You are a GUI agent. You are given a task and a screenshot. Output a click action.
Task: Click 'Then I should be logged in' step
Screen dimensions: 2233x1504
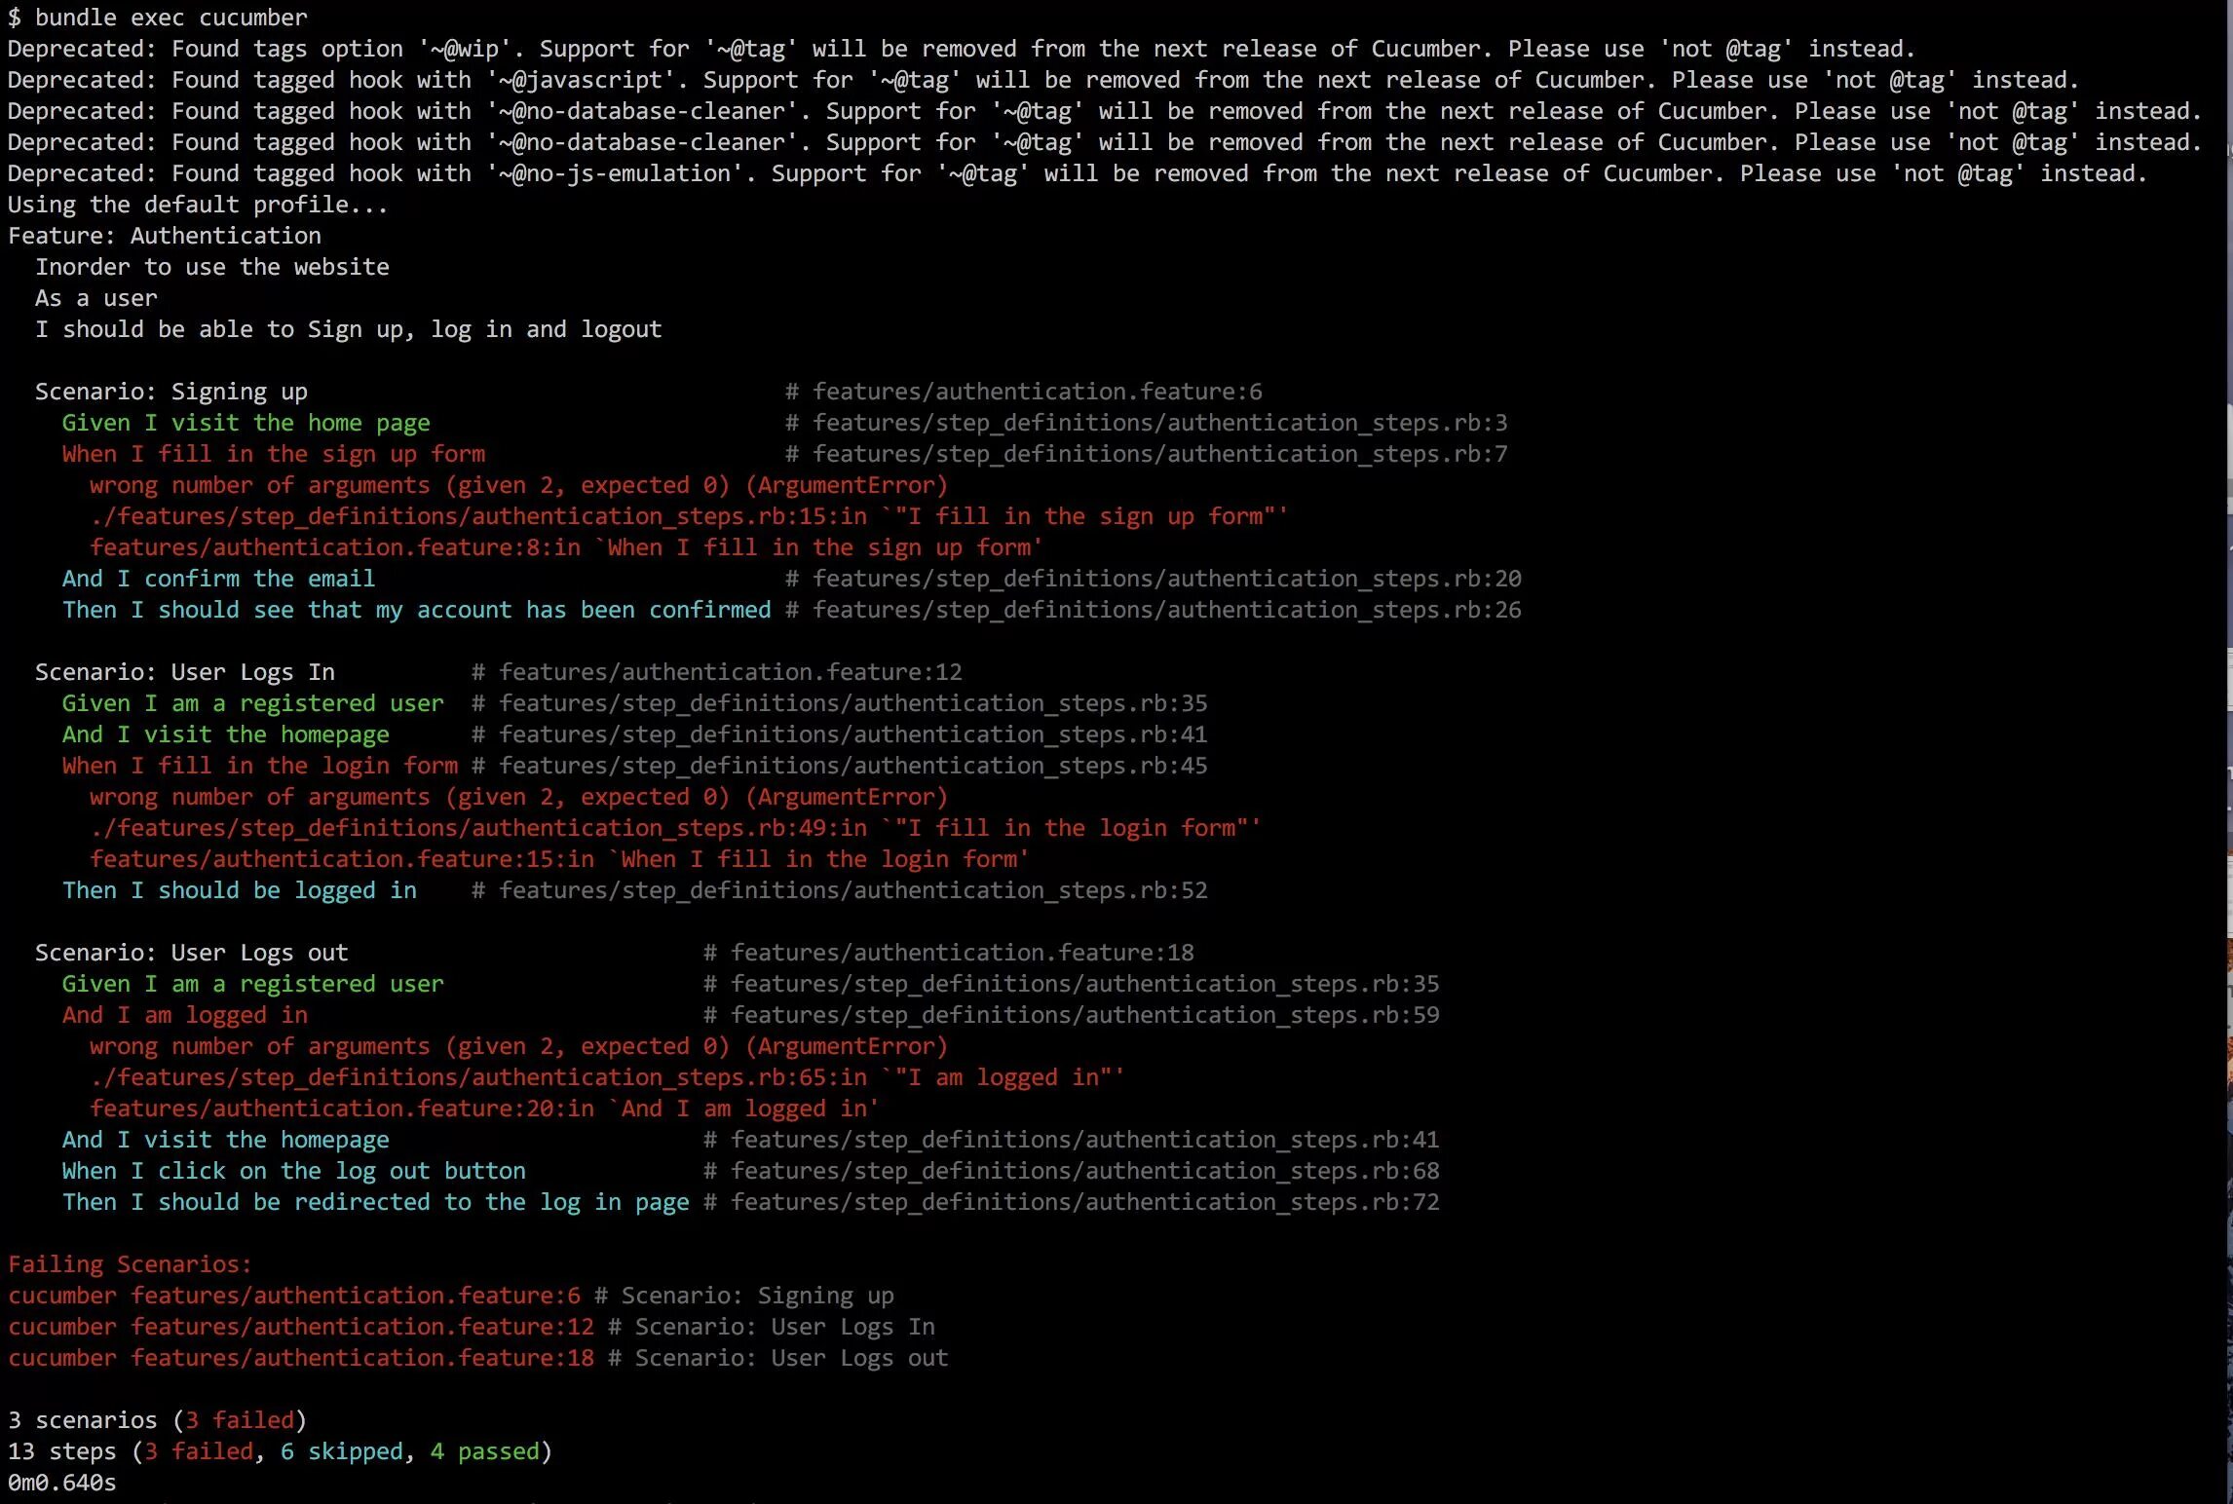[x=239, y=890]
